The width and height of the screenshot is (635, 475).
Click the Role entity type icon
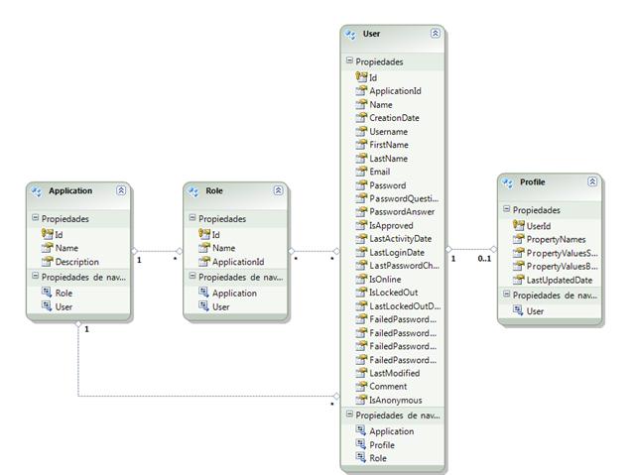[194, 191]
